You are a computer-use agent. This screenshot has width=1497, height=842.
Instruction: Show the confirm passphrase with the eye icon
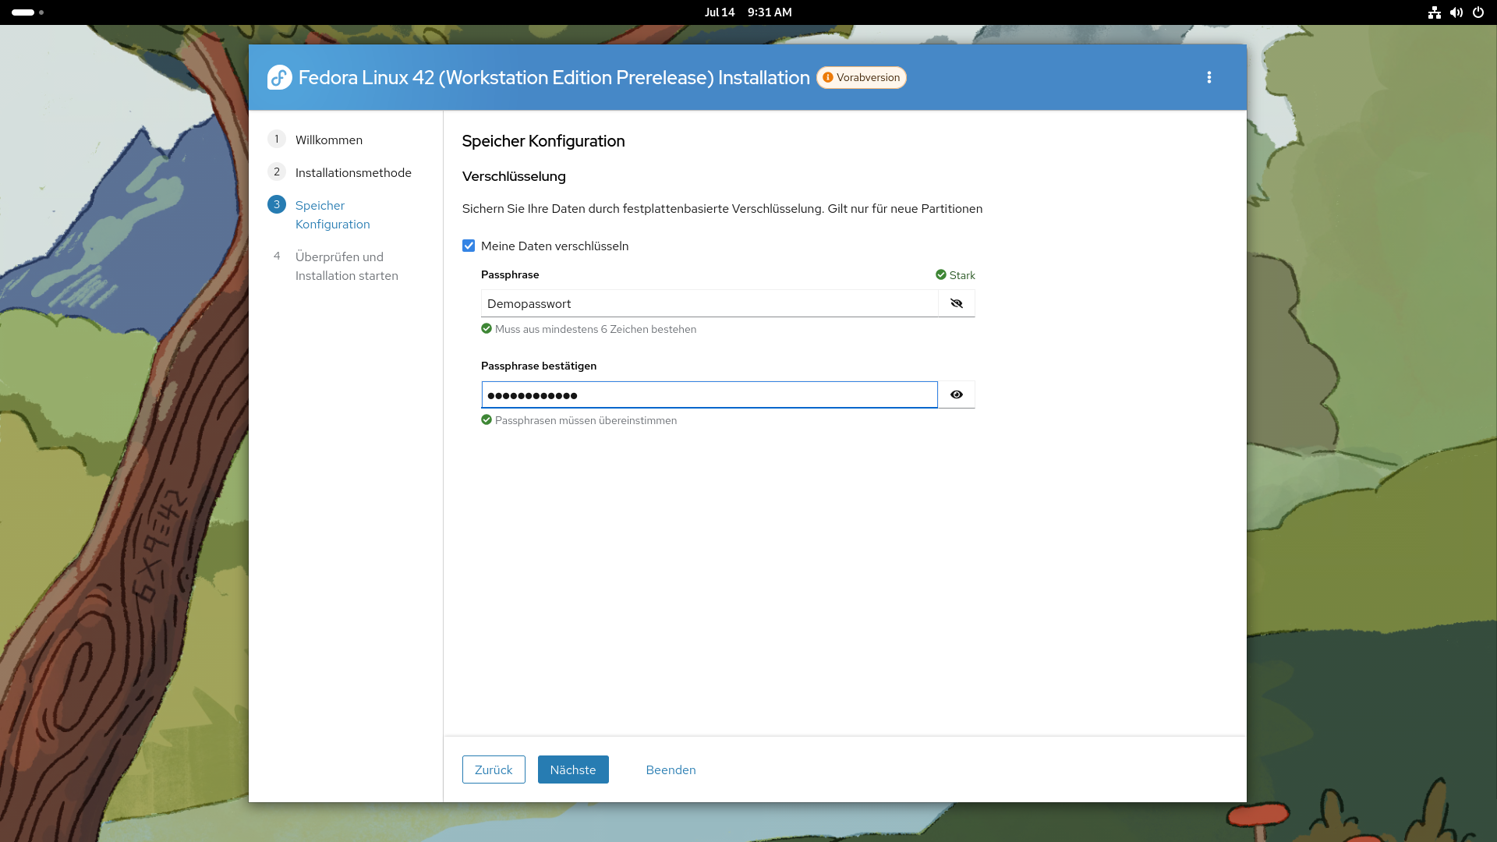coord(957,394)
